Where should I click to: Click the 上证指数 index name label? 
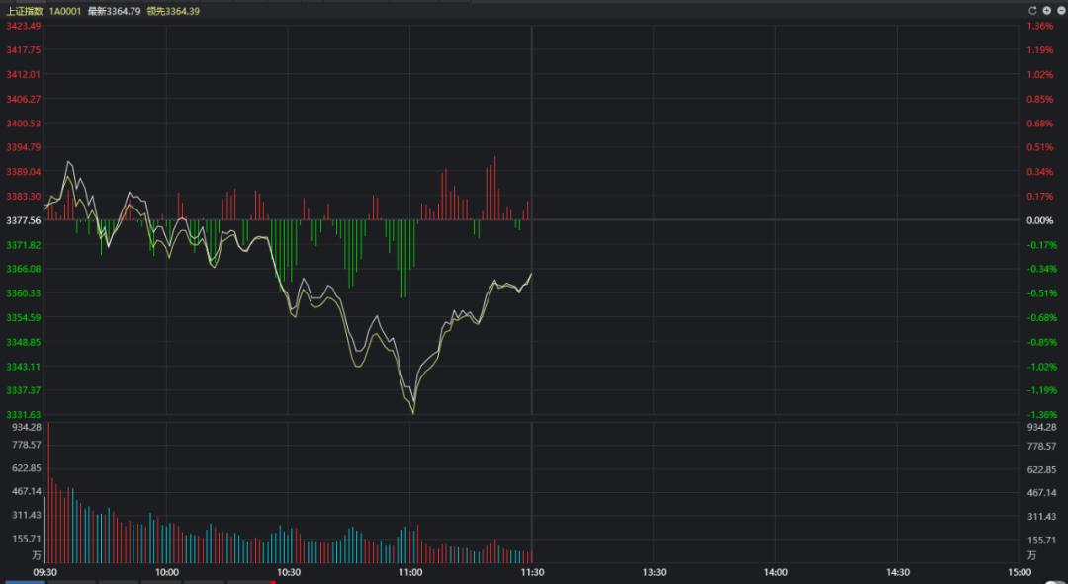tap(25, 11)
